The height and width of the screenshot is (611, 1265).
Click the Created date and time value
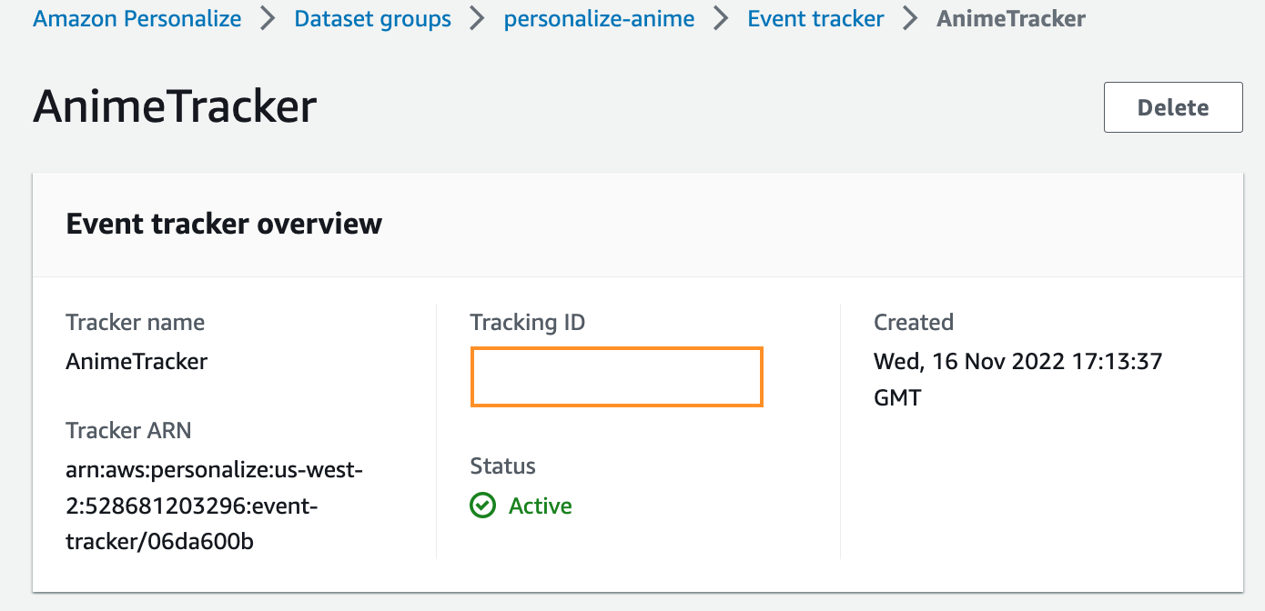click(x=1017, y=378)
